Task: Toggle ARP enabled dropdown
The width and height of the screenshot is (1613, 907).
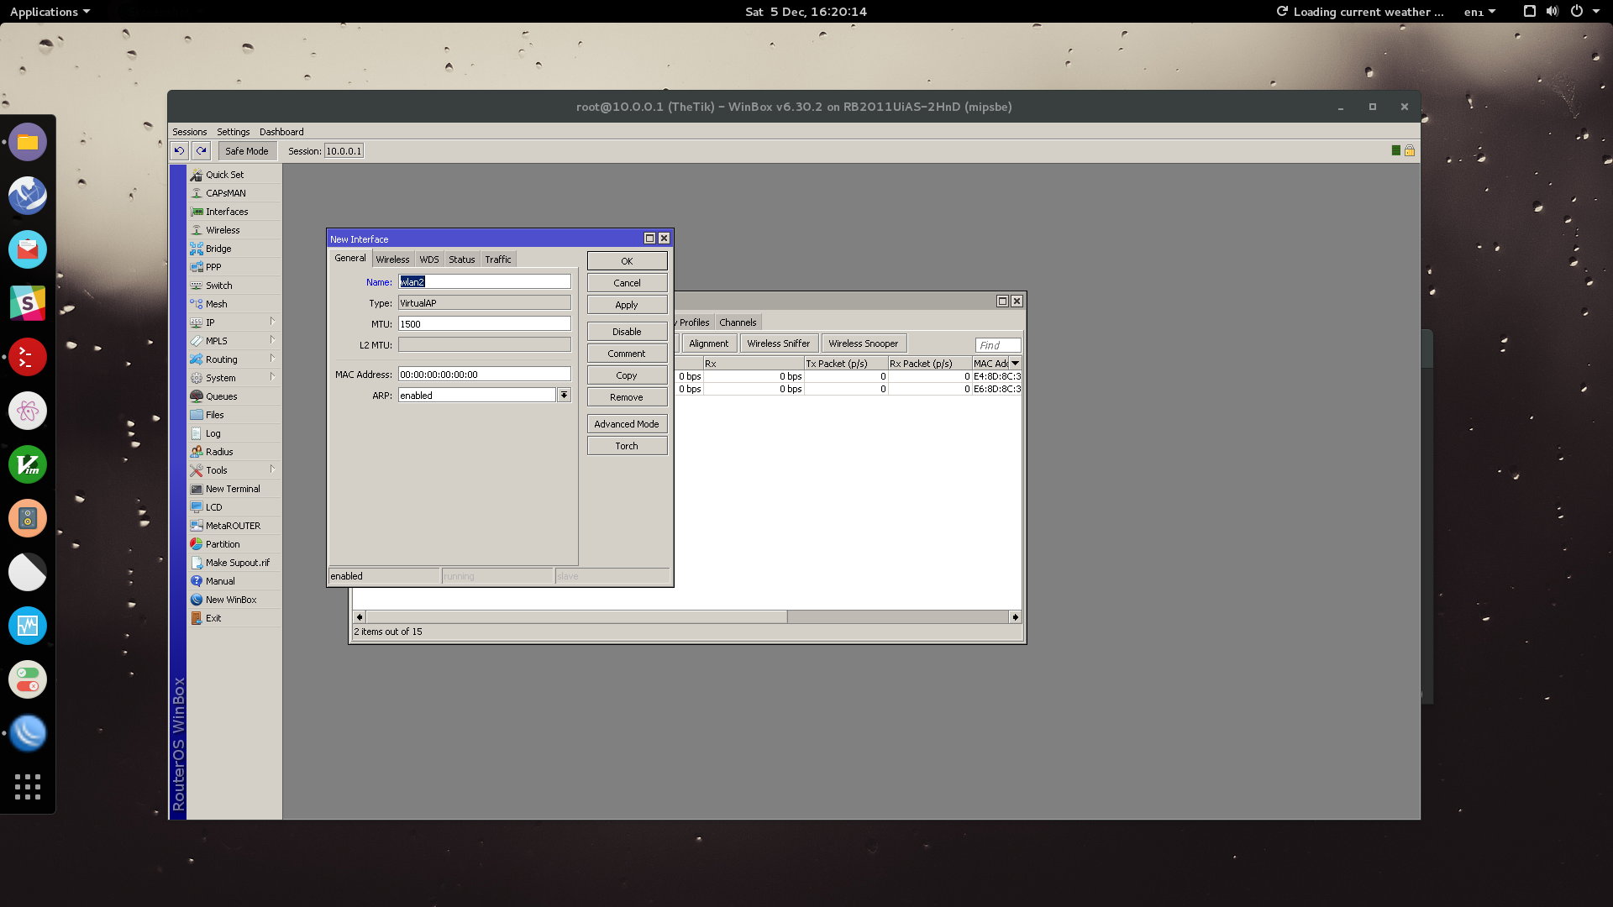Action: (564, 394)
